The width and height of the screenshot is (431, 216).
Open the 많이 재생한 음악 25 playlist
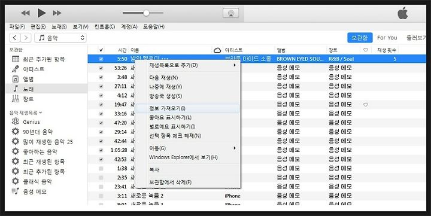[x=43, y=142]
